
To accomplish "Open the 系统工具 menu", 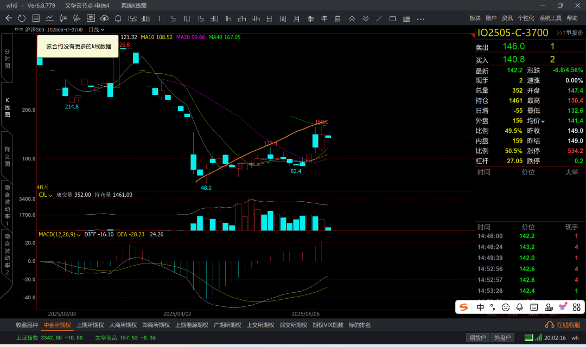I will (550, 18).
